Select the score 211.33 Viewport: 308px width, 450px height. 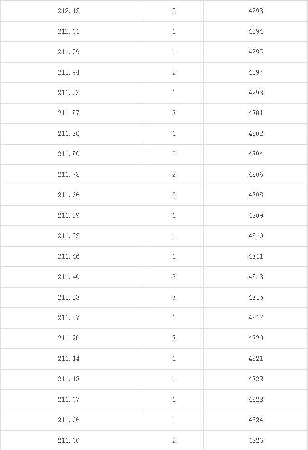pyautogui.click(x=69, y=297)
